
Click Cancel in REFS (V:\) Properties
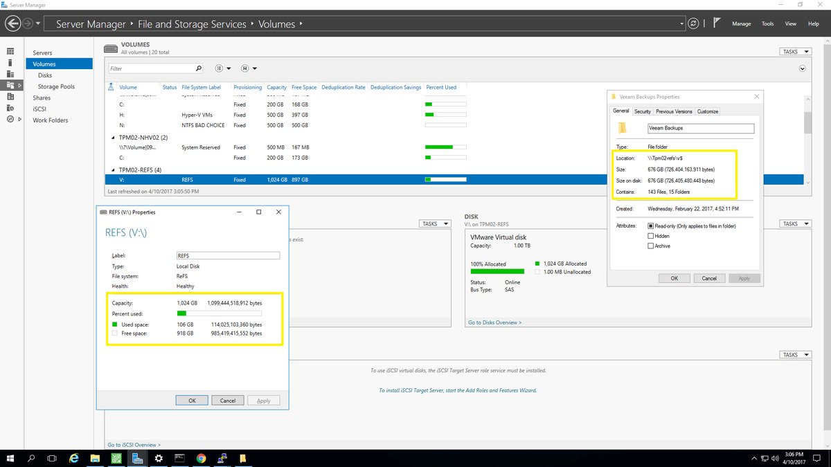point(228,401)
